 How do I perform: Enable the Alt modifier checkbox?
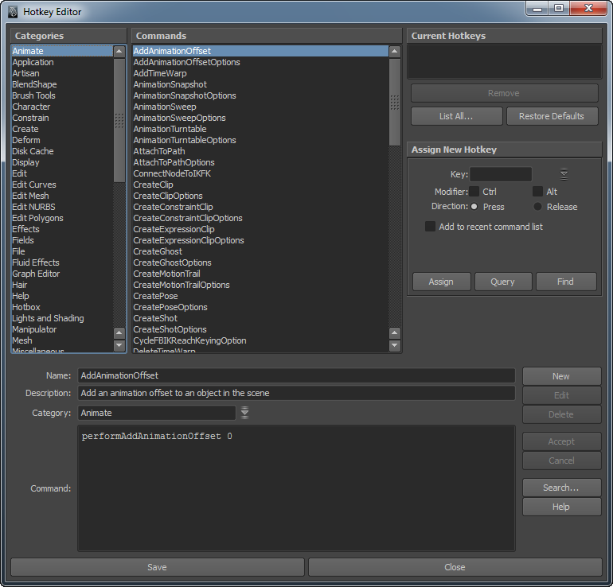click(x=537, y=192)
